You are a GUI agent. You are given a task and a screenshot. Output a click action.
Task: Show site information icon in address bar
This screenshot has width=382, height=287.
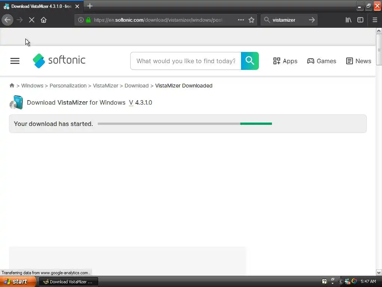pos(81,20)
